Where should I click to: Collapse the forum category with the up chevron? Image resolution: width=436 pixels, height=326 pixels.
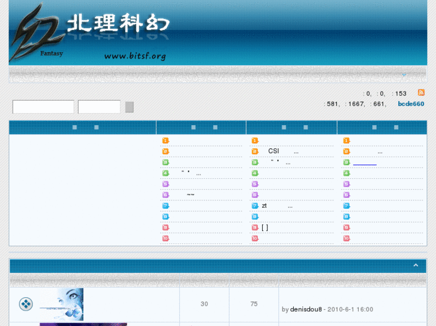tap(416, 265)
